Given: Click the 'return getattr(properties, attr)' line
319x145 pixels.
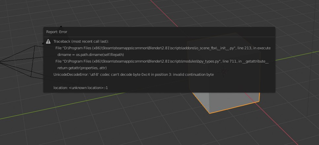Looking at the screenshot, I should point(82,68).
